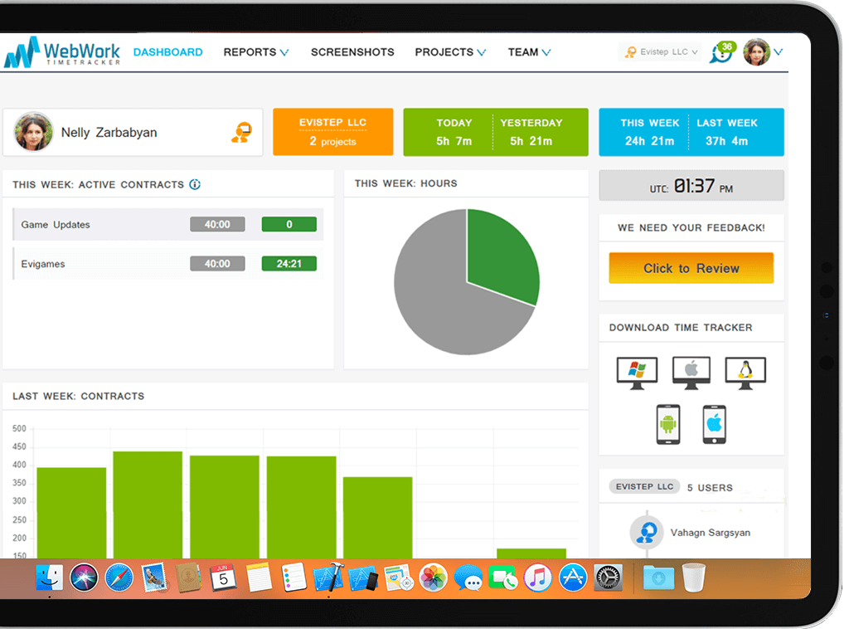
Task: Click the Last Week: Contracts heading
Action: click(79, 396)
